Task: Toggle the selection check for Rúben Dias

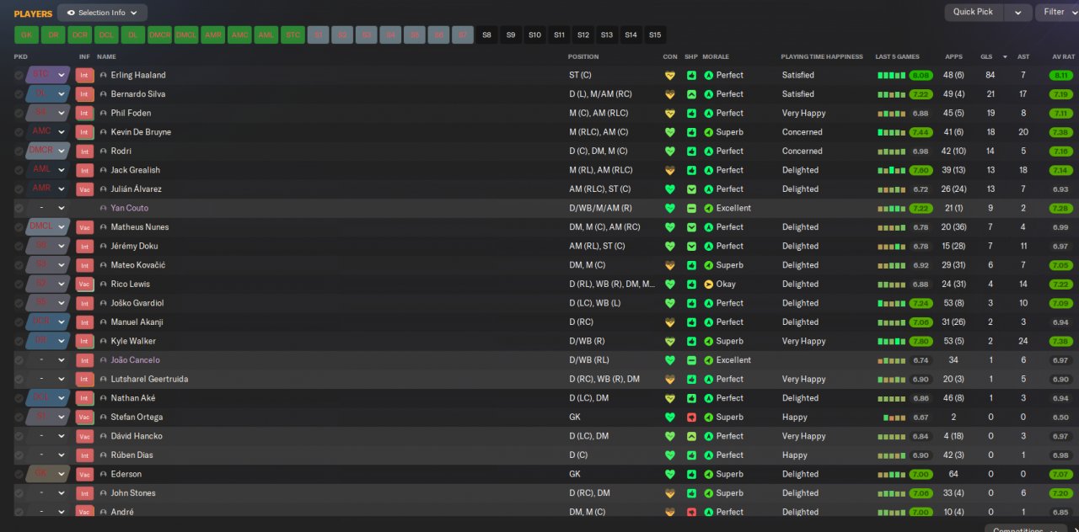Action: coord(19,455)
